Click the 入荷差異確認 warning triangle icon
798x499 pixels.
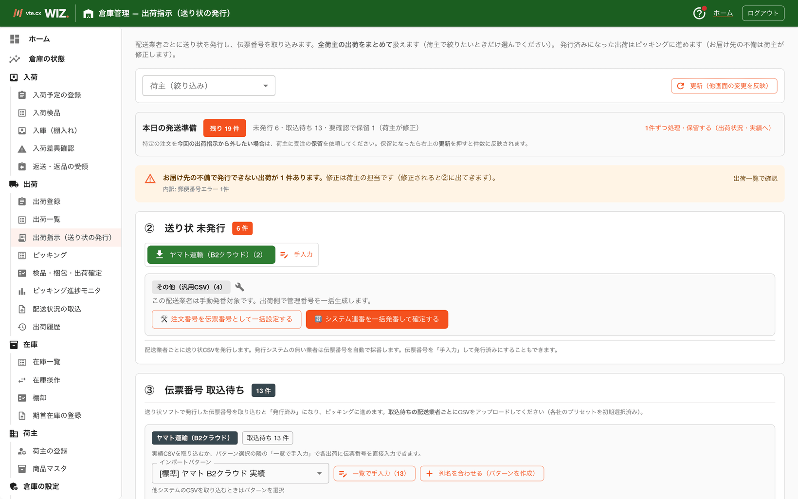22,148
